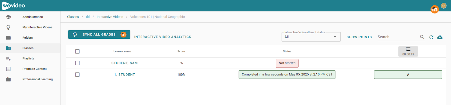This screenshot has height=105, width=451.
Task: Click the search magnifier icon
Action: click(422, 37)
